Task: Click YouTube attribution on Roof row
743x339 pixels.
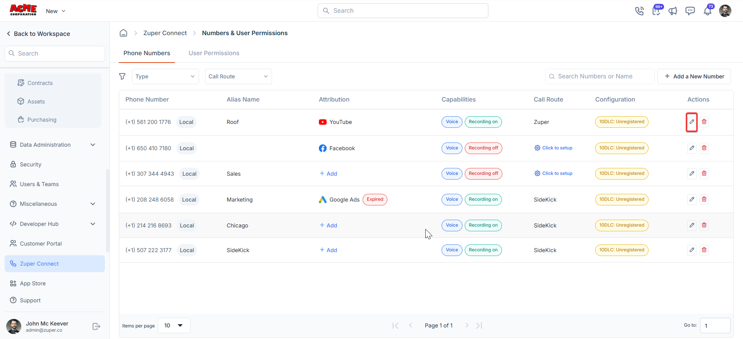Action: tap(335, 122)
